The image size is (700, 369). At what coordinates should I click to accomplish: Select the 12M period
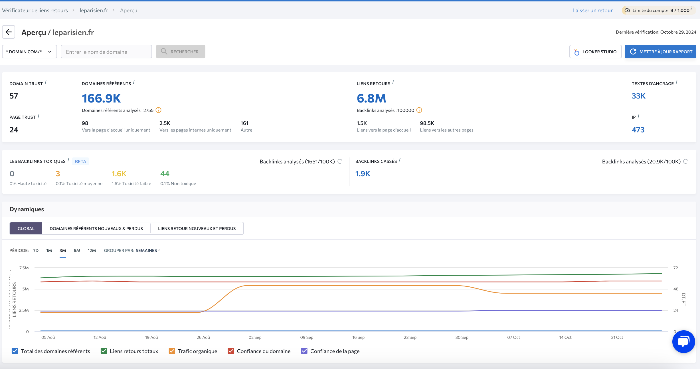[92, 250]
